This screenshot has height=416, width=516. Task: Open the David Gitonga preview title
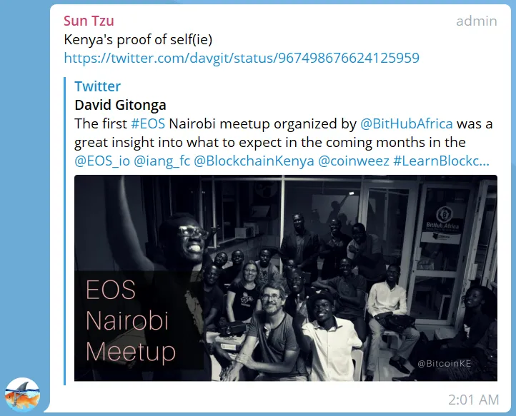pyautogui.click(x=120, y=105)
